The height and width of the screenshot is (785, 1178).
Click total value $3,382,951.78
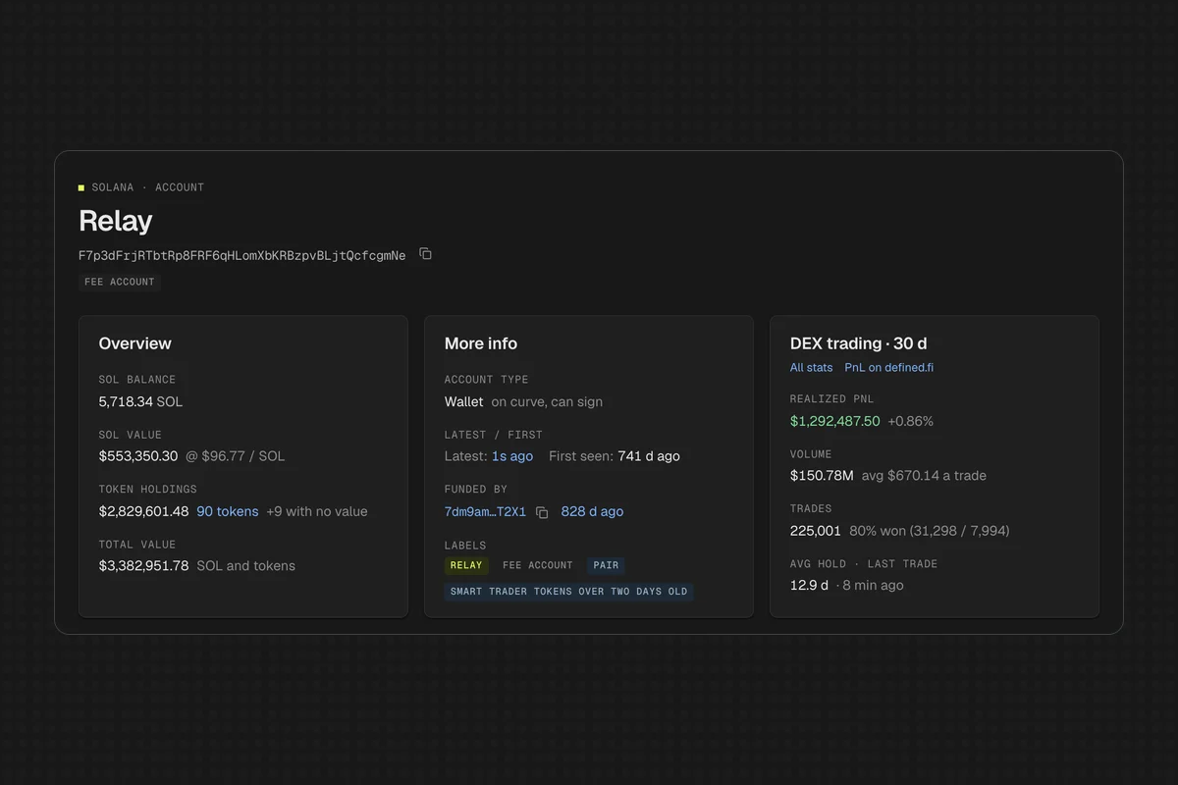tap(143, 566)
